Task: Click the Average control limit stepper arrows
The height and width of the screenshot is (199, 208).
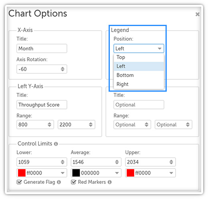Action: (117, 162)
